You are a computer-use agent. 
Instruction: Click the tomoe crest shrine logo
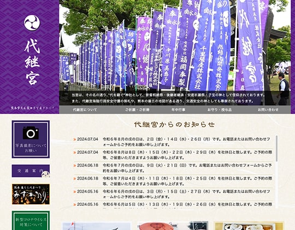coord(32,23)
